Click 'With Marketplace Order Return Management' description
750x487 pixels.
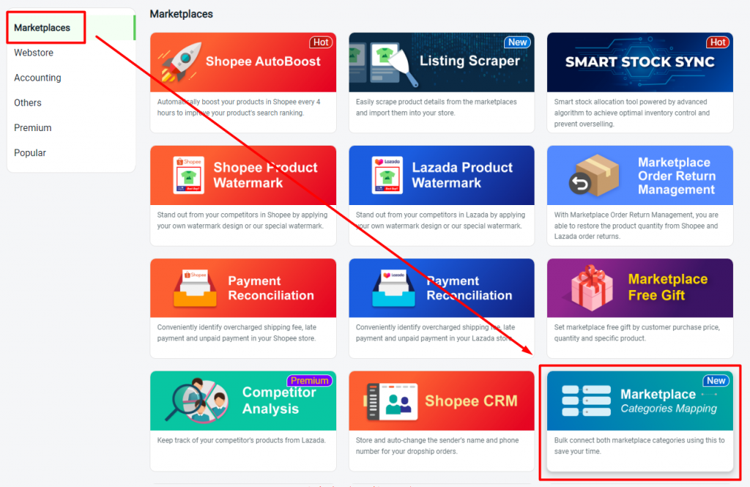(x=636, y=226)
